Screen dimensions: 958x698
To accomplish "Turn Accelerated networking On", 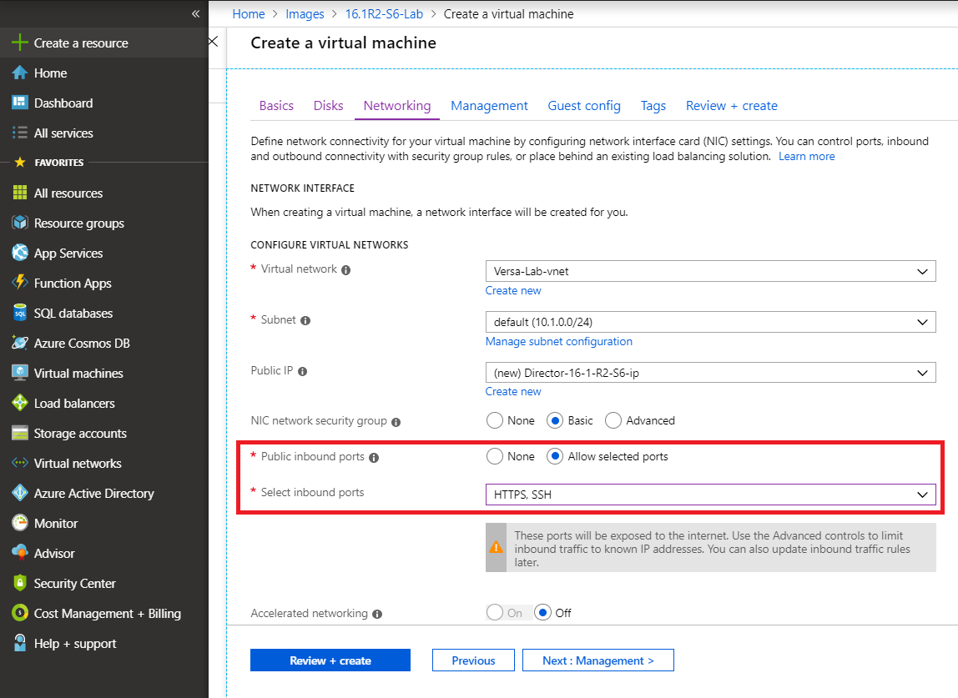I will (495, 612).
